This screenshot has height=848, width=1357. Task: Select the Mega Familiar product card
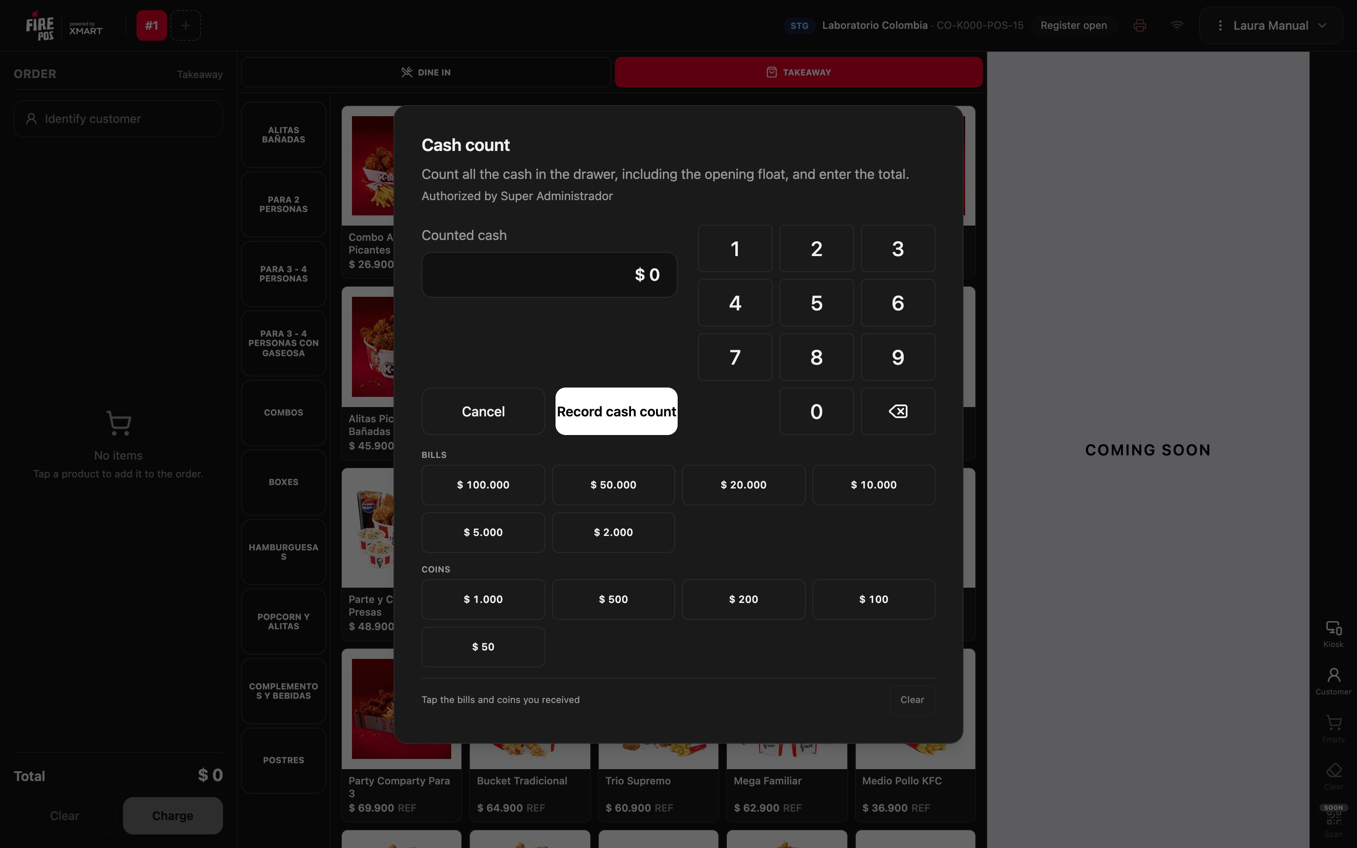click(x=787, y=782)
